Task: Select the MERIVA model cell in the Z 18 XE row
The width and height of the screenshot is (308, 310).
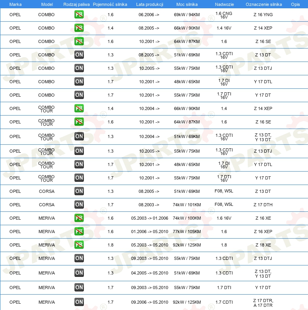Action: coord(46,245)
